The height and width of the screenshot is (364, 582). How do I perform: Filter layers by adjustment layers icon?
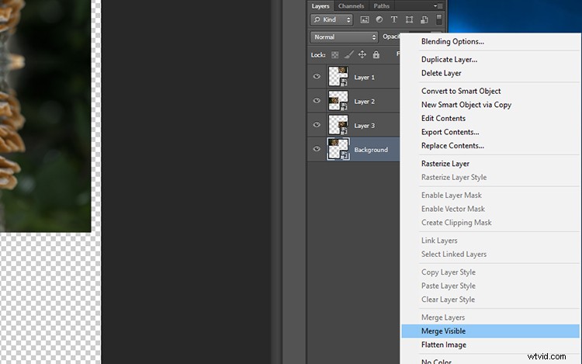pos(379,19)
